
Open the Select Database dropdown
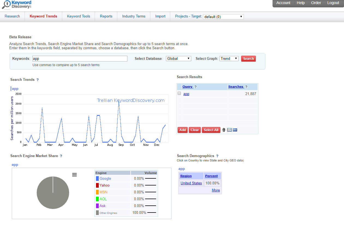click(178, 58)
